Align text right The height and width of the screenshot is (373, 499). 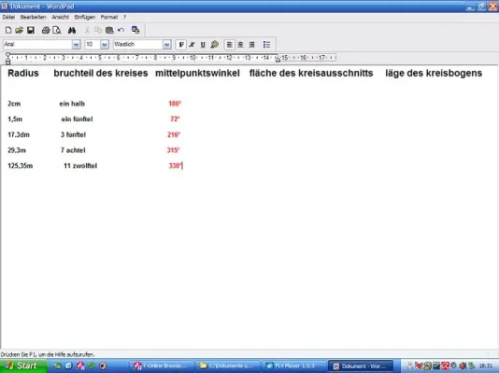251,45
